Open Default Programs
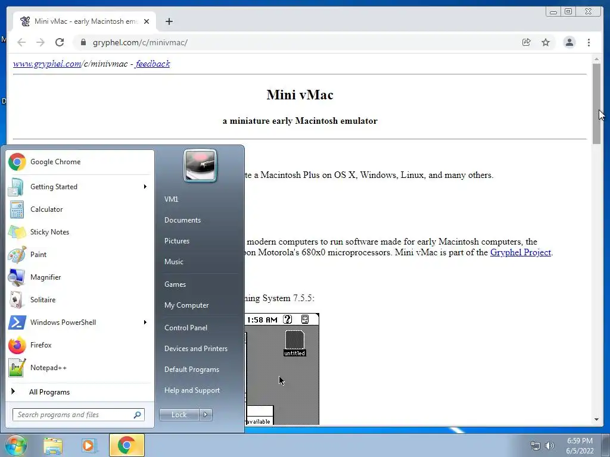The image size is (610, 457). tap(191, 370)
